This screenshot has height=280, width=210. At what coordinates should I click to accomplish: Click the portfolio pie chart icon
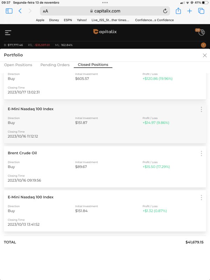click(x=201, y=33)
